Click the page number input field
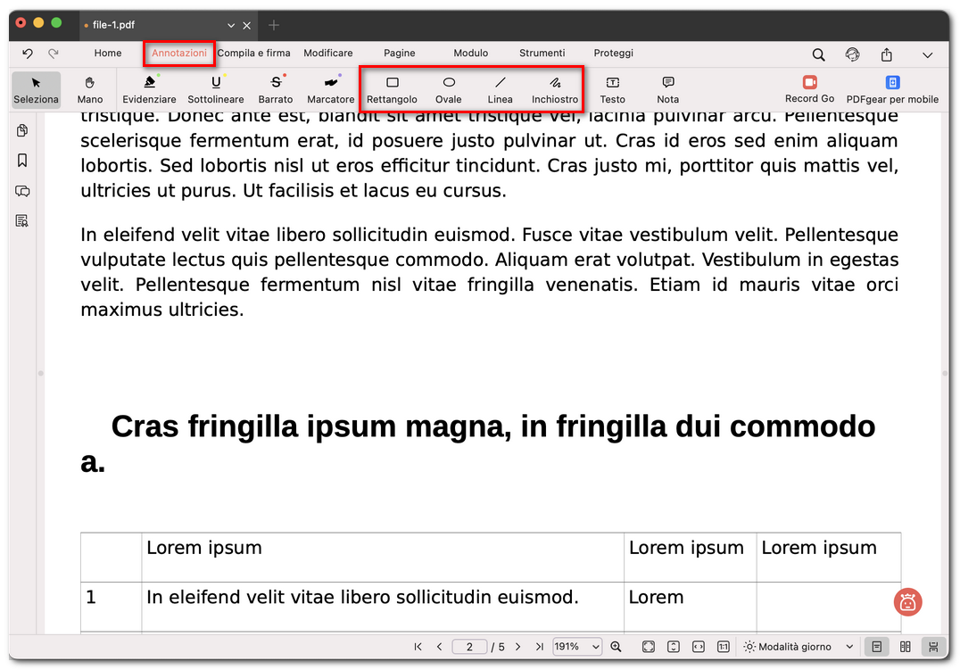The width and height of the screenshot is (960, 670). point(470,647)
